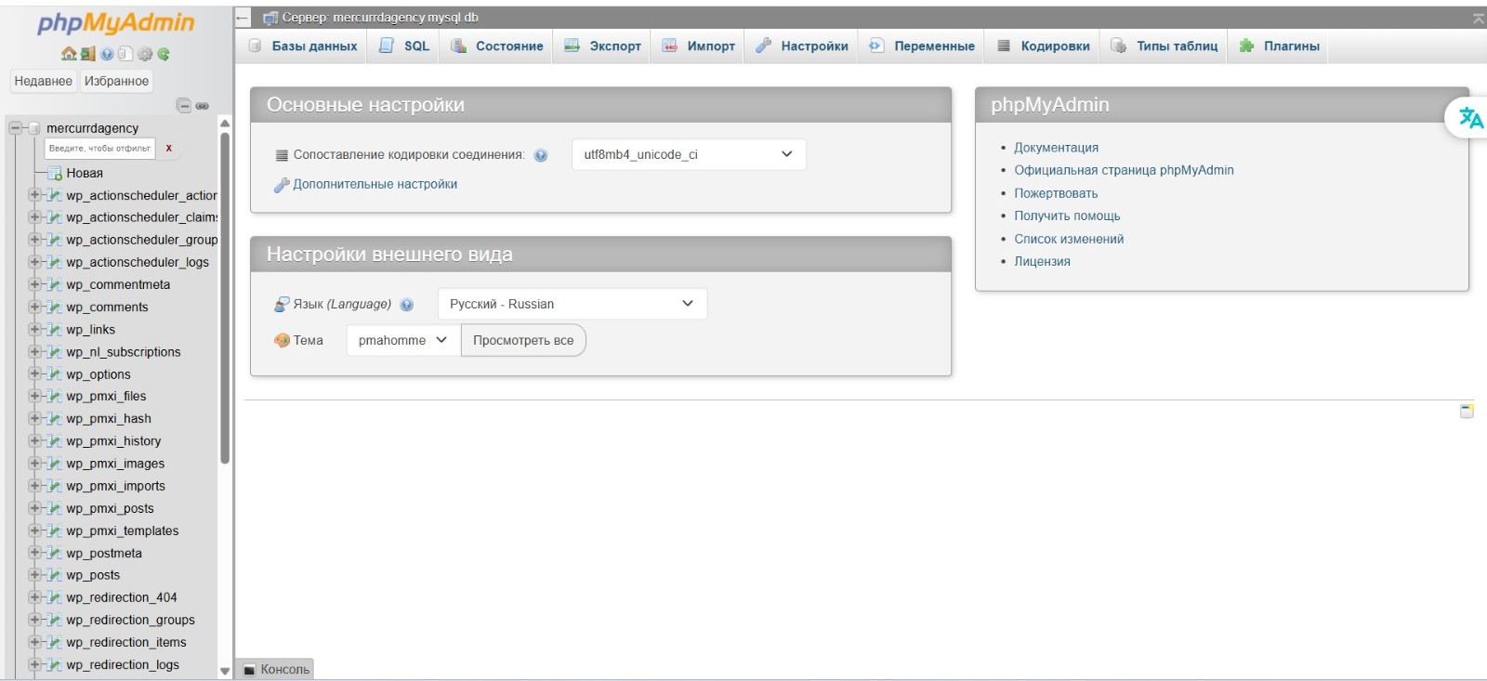This screenshot has width=1487, height=681.
Task: Click the Консоль console icon
Action: (x=249, y=670)
